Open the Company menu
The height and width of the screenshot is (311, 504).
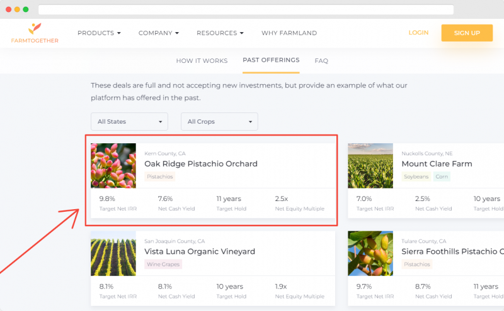(x=159, y=33)
